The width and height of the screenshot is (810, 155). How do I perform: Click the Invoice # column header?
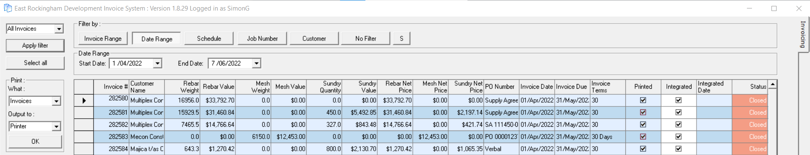point(111,87)
